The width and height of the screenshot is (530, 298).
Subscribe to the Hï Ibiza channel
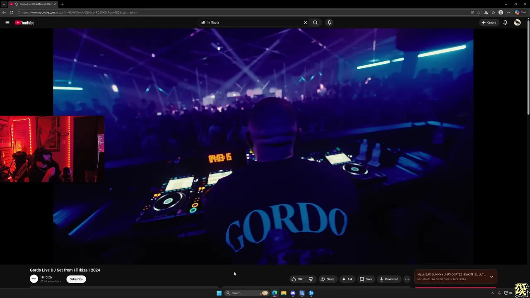(x=76, y=279)
